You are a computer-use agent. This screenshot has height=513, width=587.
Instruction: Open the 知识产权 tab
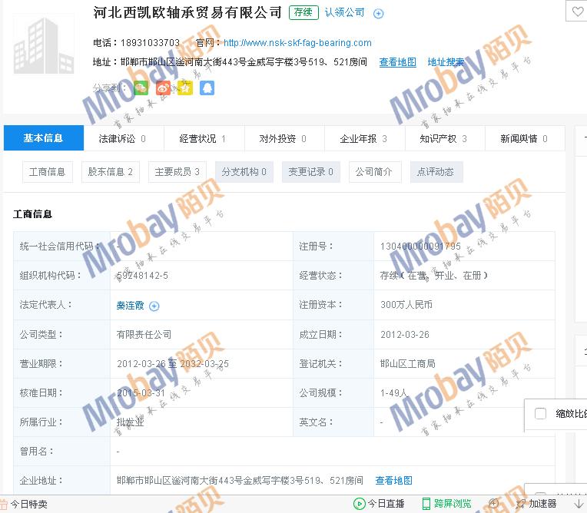[443, 139]
